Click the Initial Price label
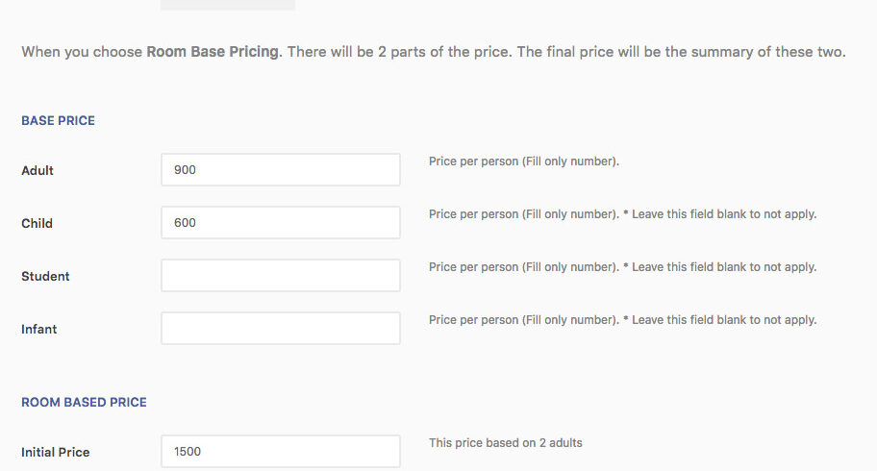Screen dimensions: 877x471 click(x=55, y=452)
